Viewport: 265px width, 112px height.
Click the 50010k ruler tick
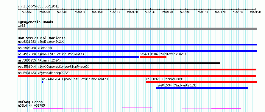[x=98, y=12]
